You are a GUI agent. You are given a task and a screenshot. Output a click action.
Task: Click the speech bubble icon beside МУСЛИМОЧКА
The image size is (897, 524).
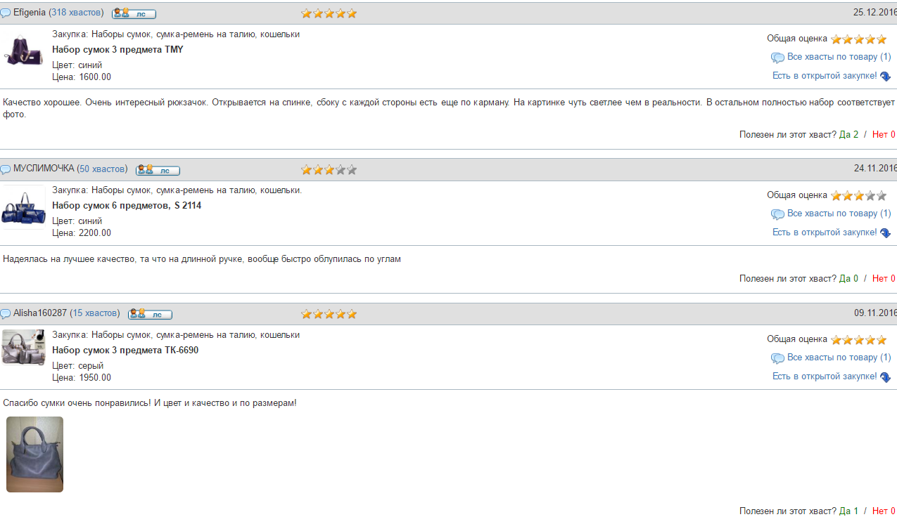pyautogui.click(x=6, y=169)
